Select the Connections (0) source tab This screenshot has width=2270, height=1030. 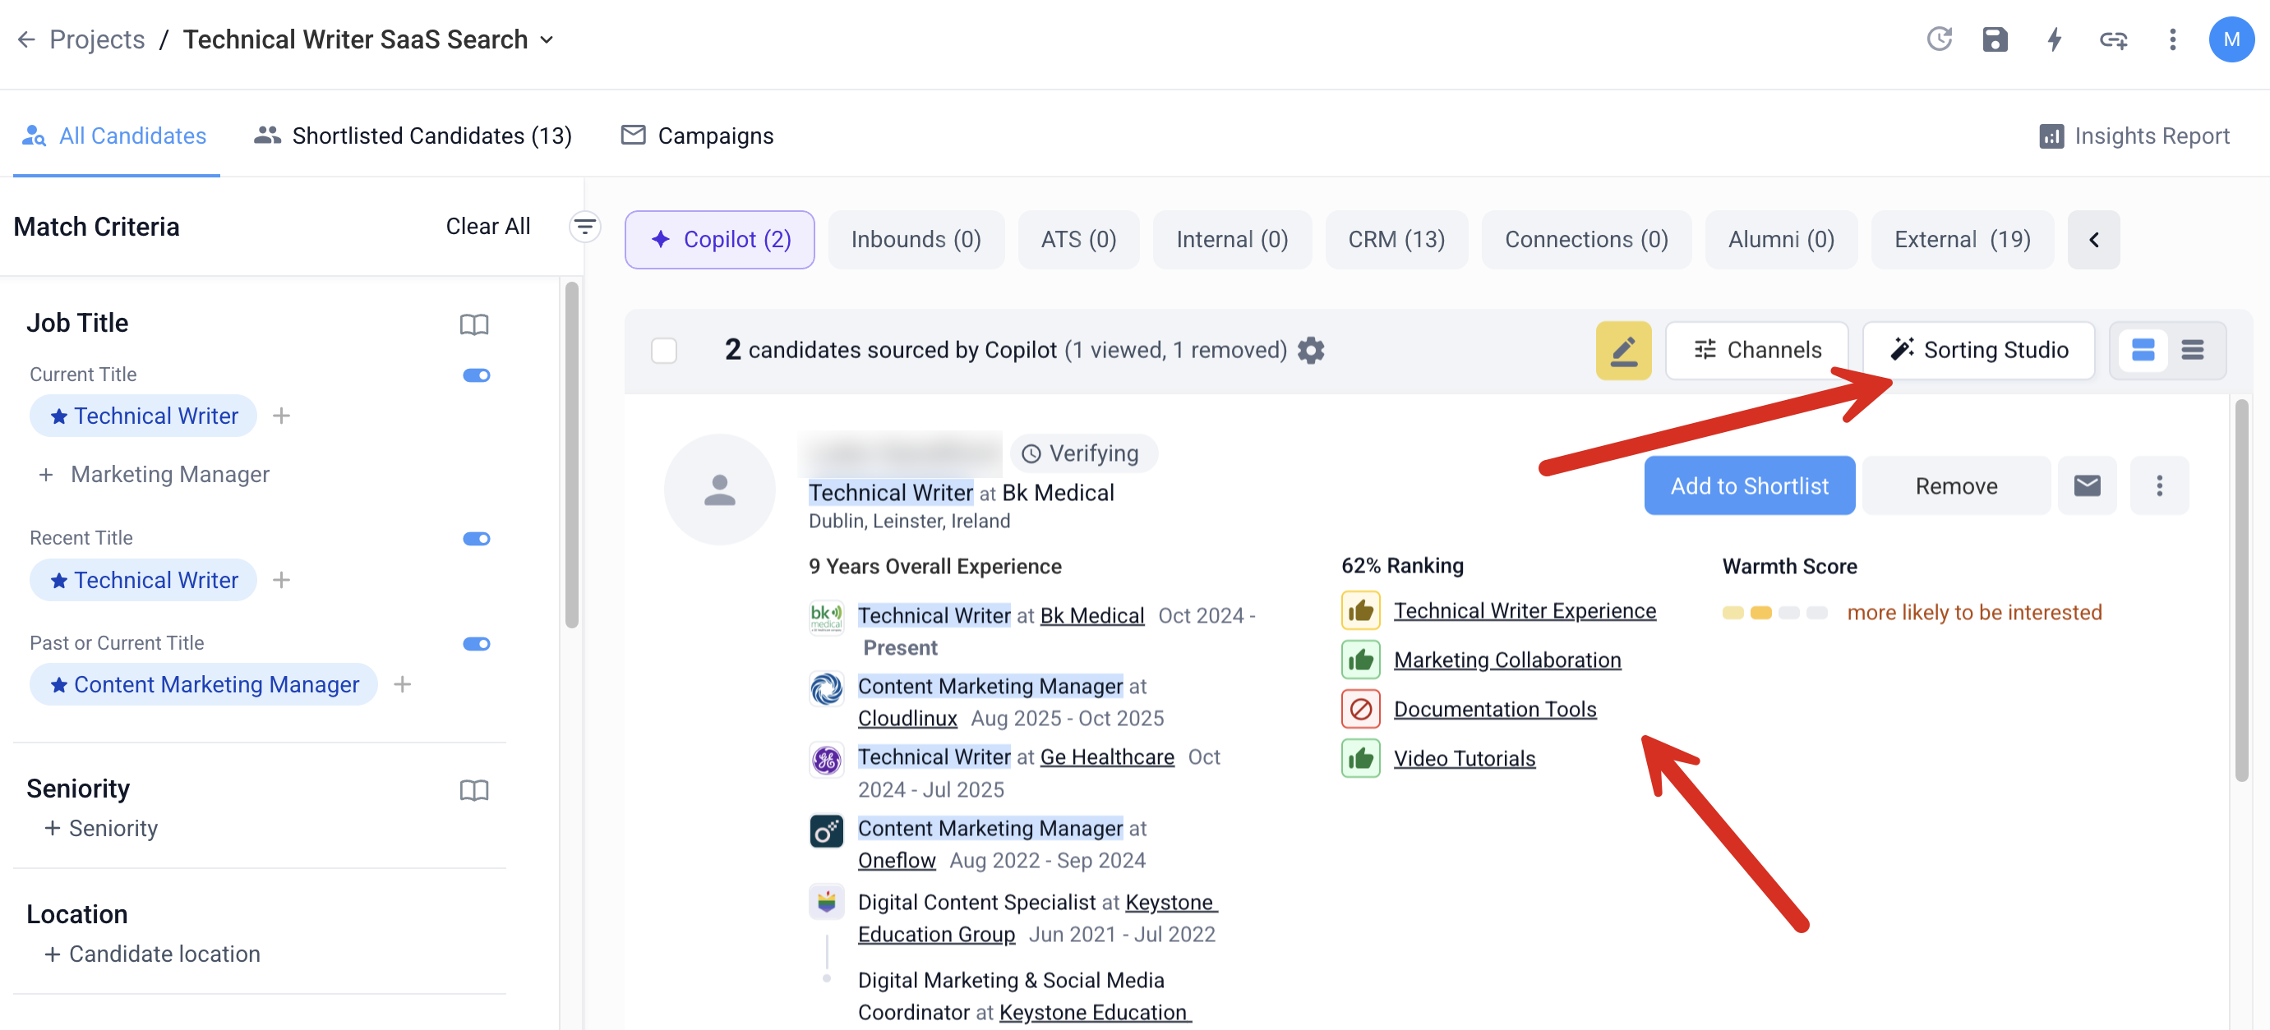(1586, 240)
